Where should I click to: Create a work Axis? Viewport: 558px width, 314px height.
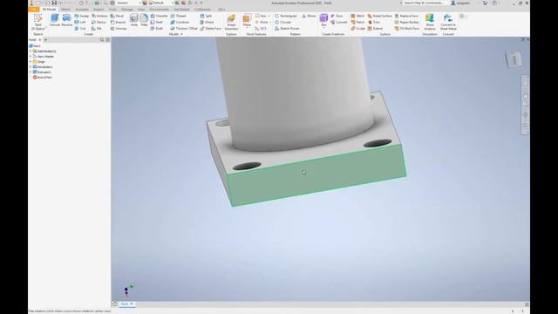tap(262, 16)
